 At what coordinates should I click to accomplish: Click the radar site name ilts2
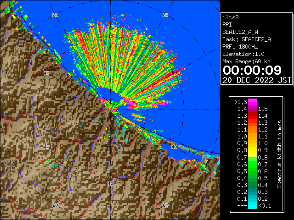pyautogui.click(x=231, y=17)
